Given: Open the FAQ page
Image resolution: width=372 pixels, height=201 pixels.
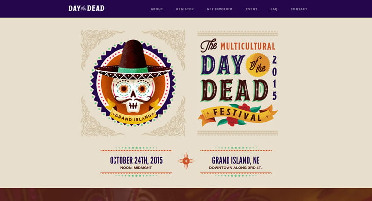Looking at the screenshot, I should 274,9.
